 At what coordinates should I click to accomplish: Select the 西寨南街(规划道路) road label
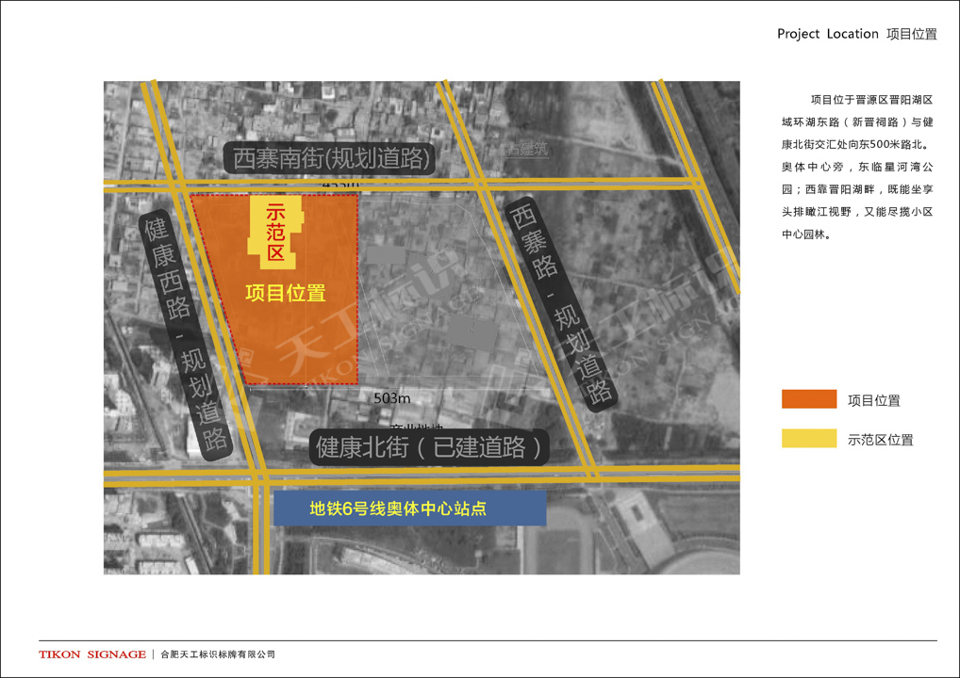point(331,158)
